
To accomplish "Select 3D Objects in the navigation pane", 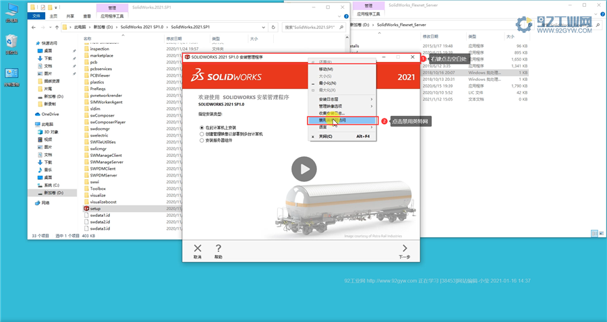I will pos(51,132).
